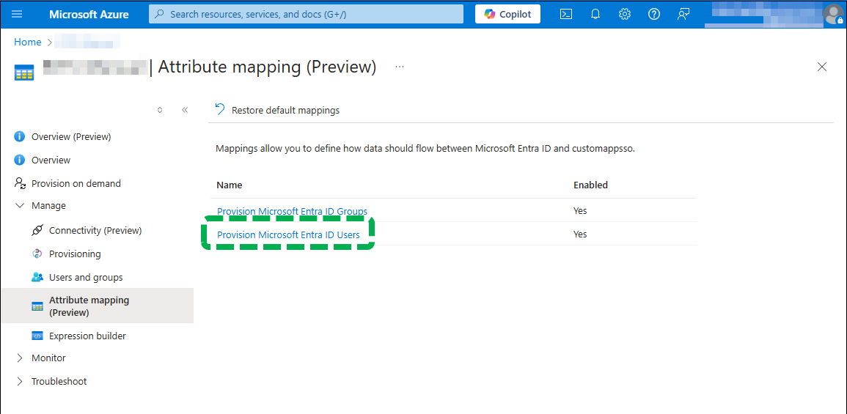Expand the Monitor section
Image resolution: width=847 pixels, height=414 pixels.
(20, 358)
